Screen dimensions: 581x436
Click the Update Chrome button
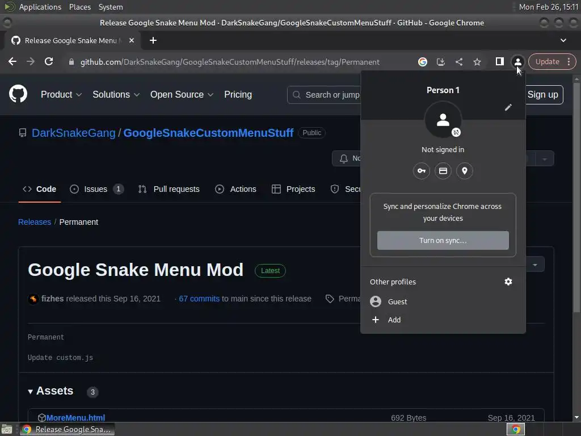coord(547,61)
